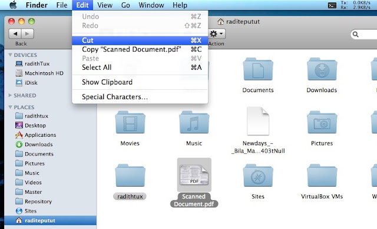Choose Select All menu item
The image size is (377, 229).
click(140, 68)
